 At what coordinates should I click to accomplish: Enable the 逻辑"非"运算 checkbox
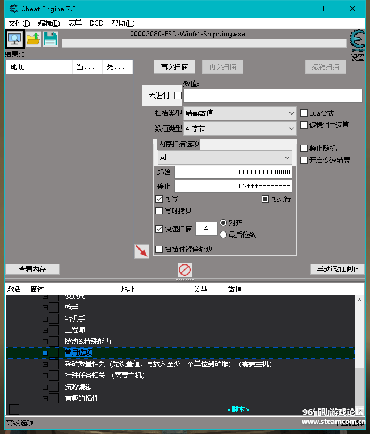(x=304, y=125)
